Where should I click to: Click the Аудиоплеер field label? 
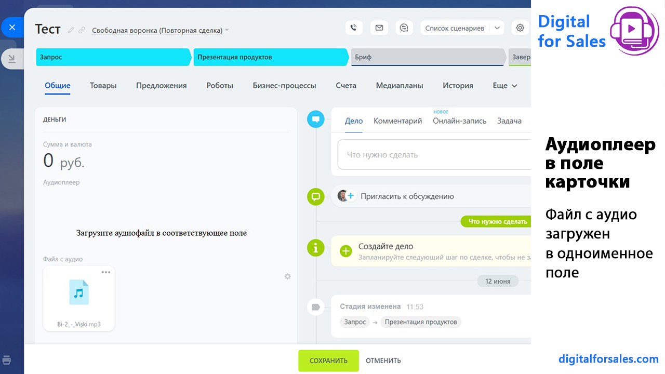point(61,182)
